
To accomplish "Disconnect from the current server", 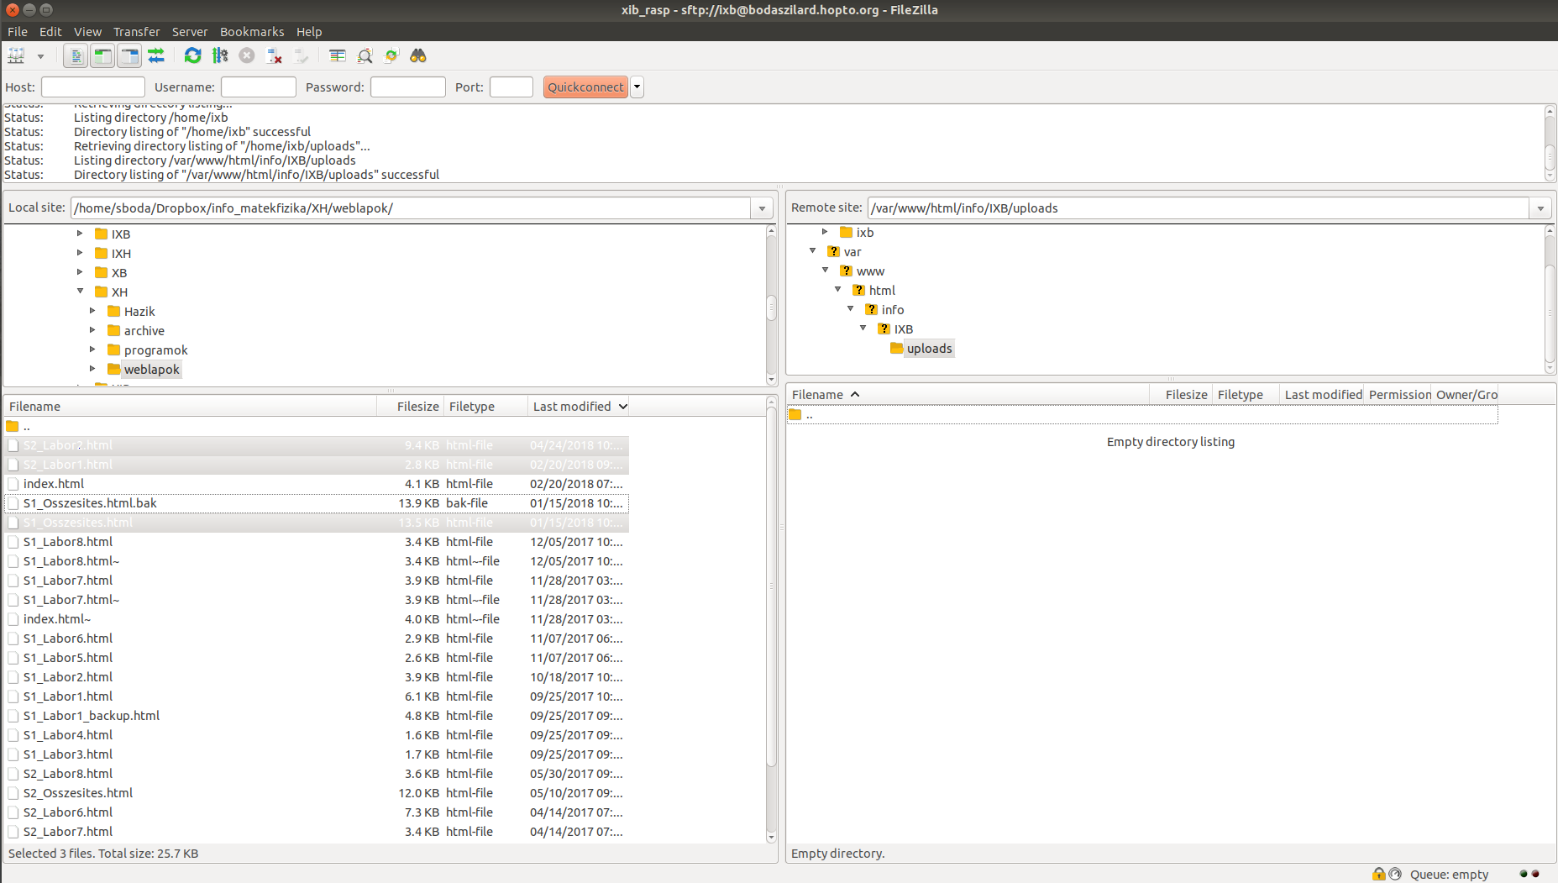I will coord(274,55).
